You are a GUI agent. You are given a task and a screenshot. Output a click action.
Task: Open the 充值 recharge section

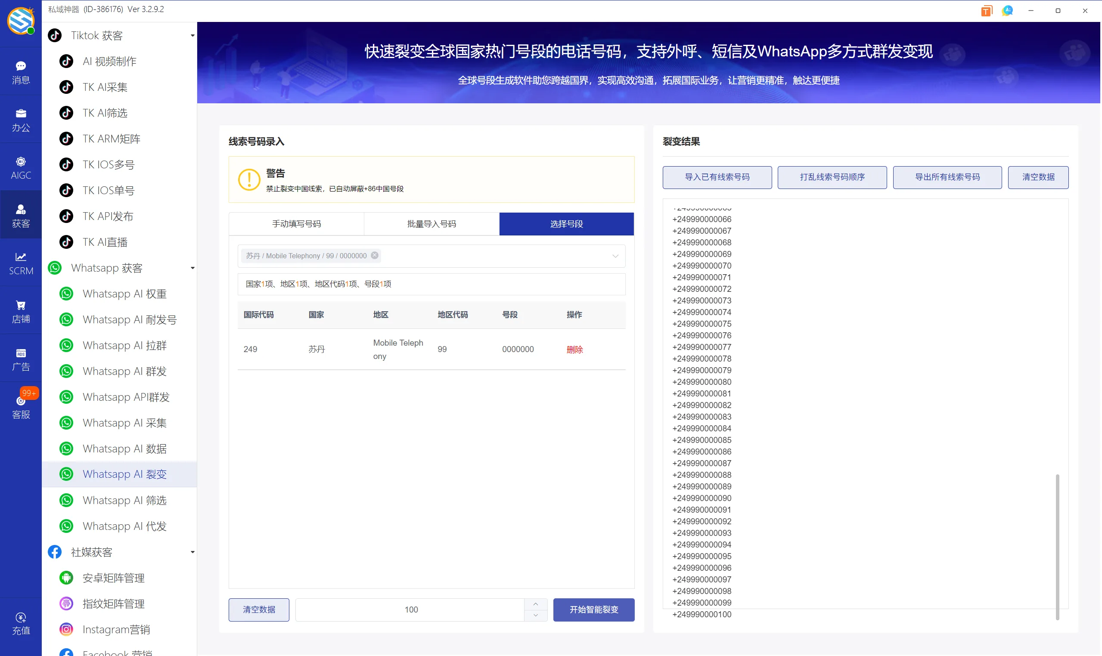(x=21, y=623)
